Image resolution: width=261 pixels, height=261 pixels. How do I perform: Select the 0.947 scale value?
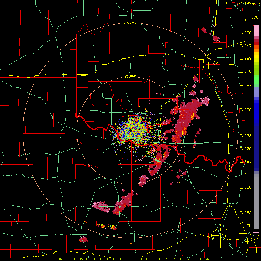[x=246, y=46]
